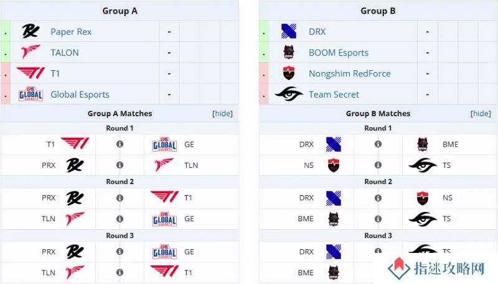Open info icon for Round 2 PRX vs T1
This screenshot has height=284, width=498.
click(120, 198)
